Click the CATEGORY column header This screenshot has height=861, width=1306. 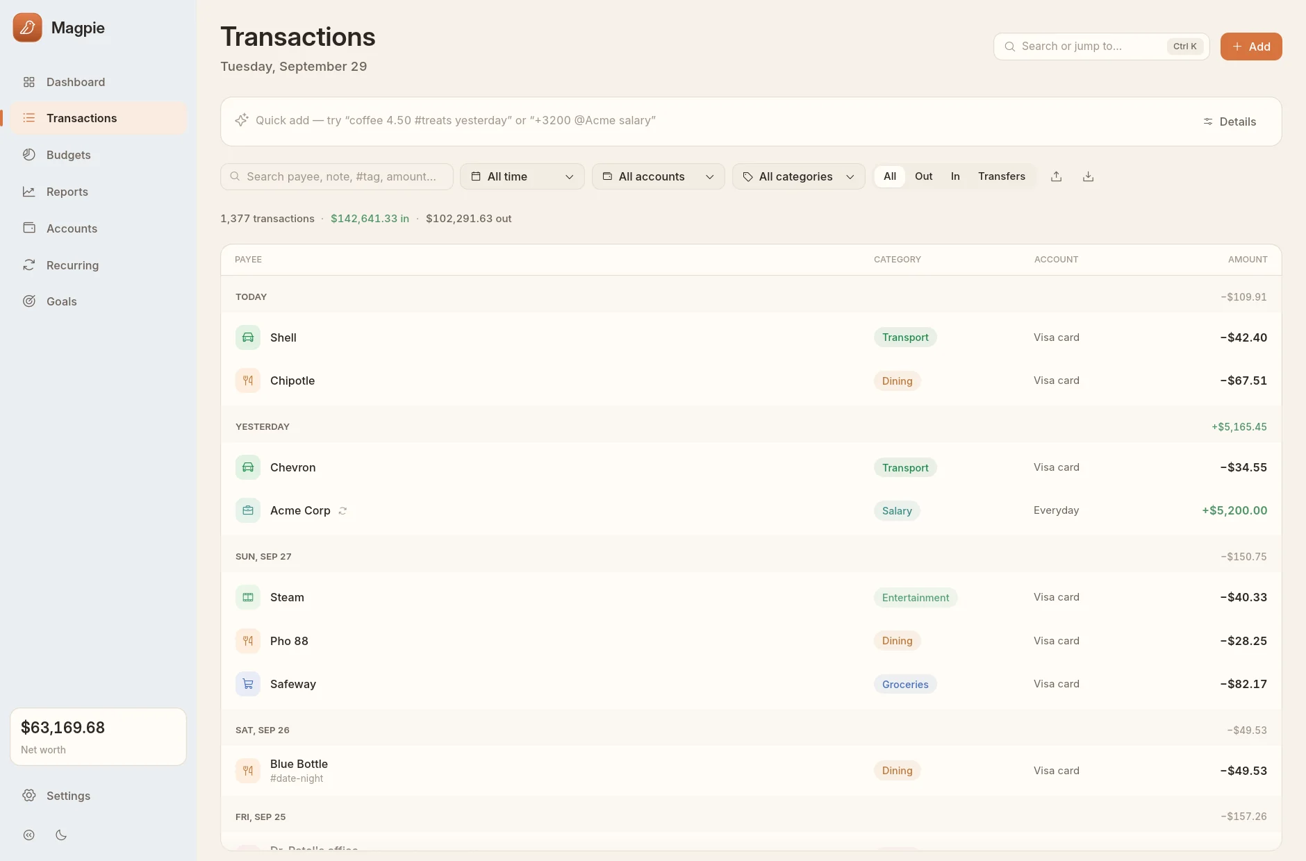(897, 260)
